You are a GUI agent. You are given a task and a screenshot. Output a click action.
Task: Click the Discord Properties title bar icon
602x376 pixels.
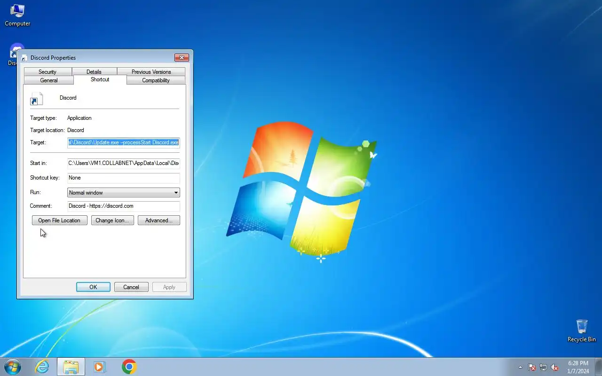coord(24,58)
